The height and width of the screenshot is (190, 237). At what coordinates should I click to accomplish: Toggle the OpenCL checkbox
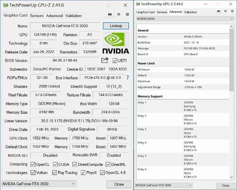(33, 165)
